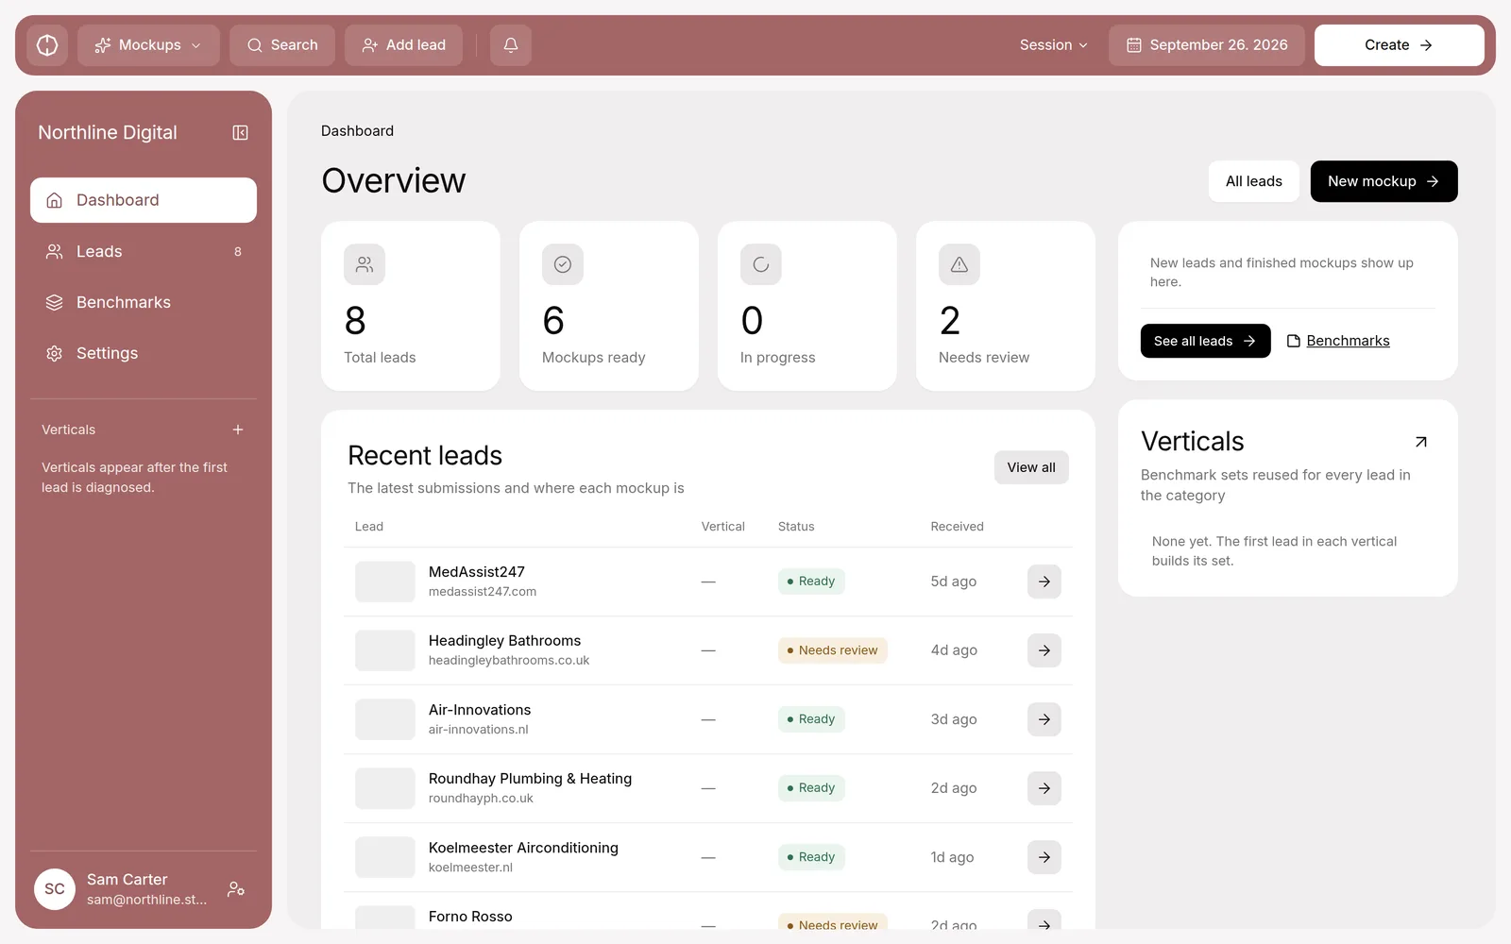Open the Mockups dropdown menu
Viewport: 1511px width, 944px height.
point(148,45)
